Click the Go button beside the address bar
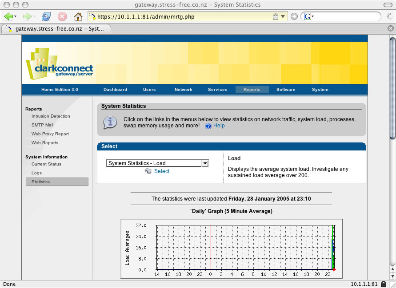This screenshot has height=288, width=396. click(294, 17)
